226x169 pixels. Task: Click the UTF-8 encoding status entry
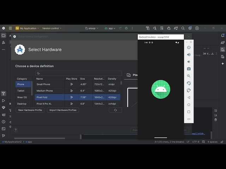pos(196,142)
